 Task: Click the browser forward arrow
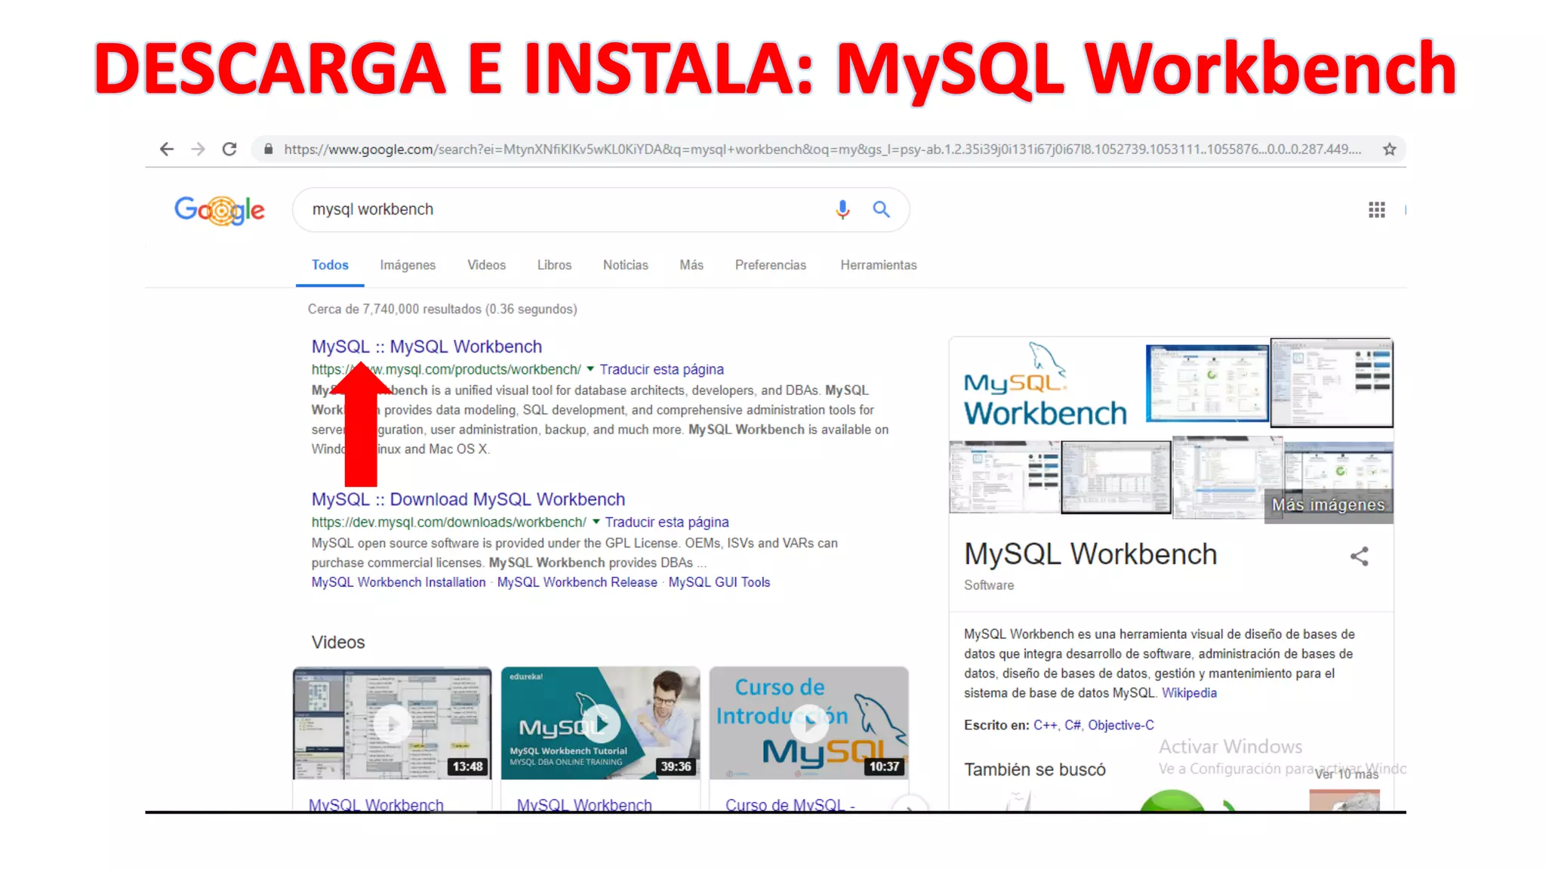pos(199,150)
